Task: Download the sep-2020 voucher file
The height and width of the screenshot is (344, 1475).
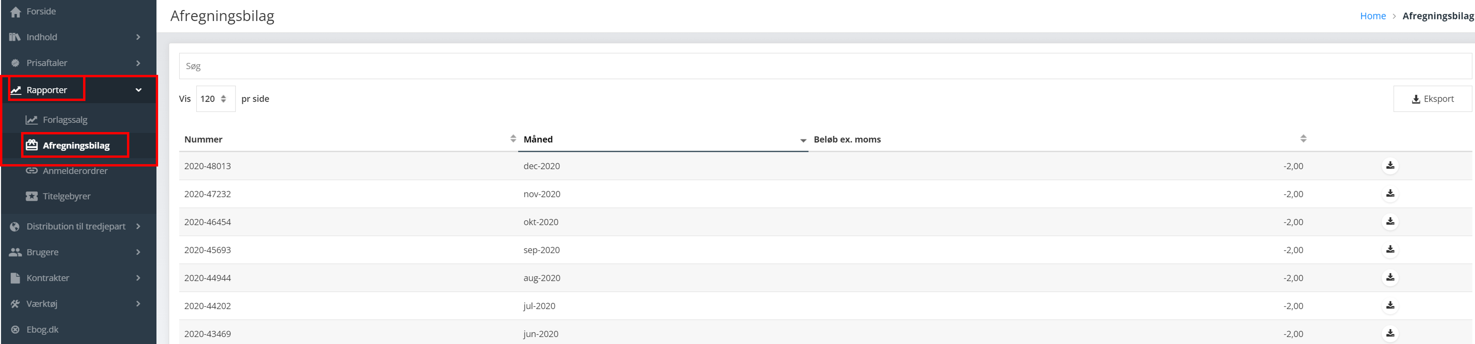Action: [1390, 250]
